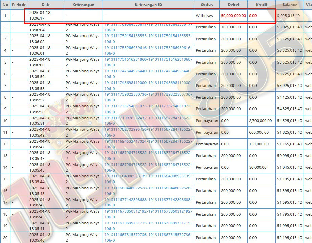312x243 pixels.
Task: Click the 100,000.00 debet amount in row 2
Action: tap(231, 27)
